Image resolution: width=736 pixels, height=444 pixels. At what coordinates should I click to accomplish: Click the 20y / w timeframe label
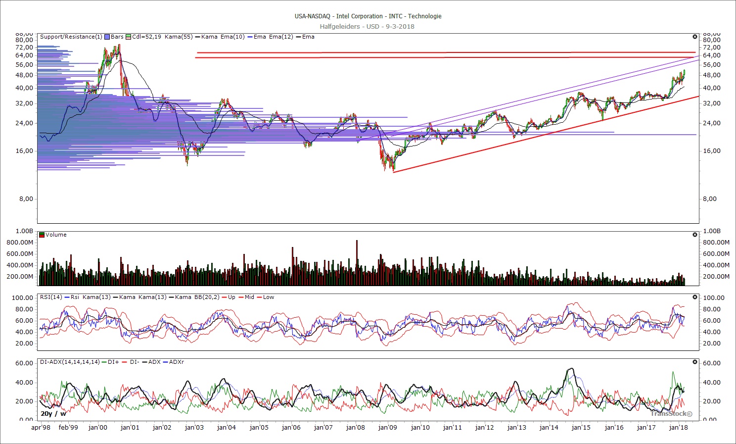(53, 413)
